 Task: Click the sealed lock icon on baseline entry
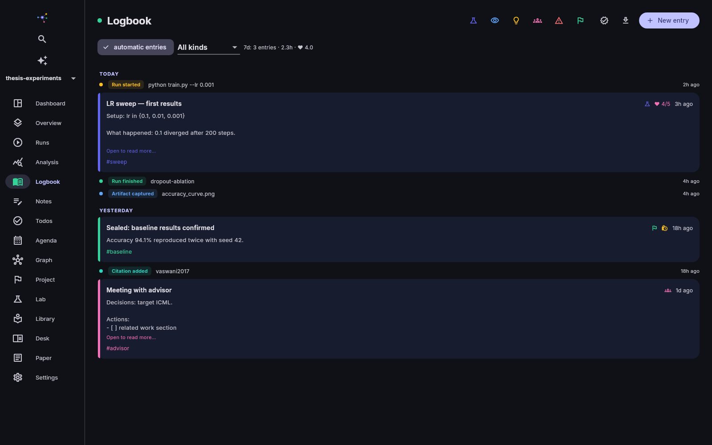tap(664, 228)
